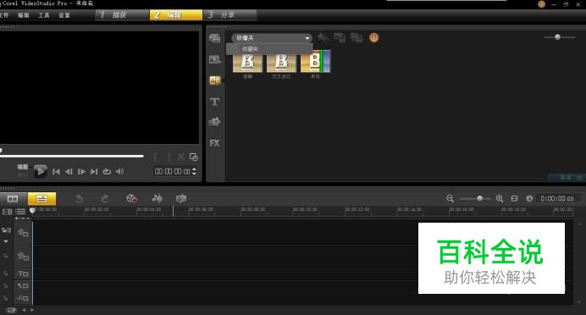The width and height of the screenshot is (586, 315).
Task: Set mark-in bracket
Action: coord(156,157)
